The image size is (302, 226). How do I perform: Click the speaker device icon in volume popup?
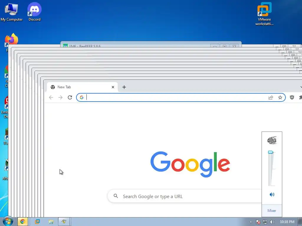click(272, 140)
